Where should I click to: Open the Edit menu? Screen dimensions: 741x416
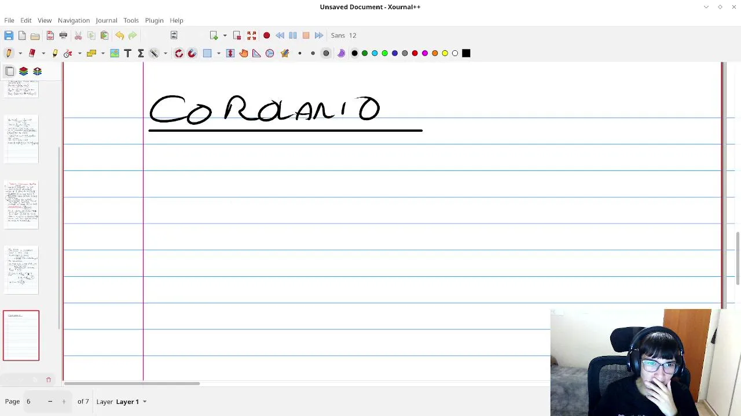click(26, 20)
